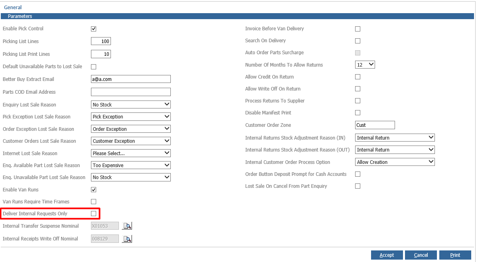The width and height of the screenshot is (478, 262).
Task: Click the Accept button
Action: tap(387, 255)
